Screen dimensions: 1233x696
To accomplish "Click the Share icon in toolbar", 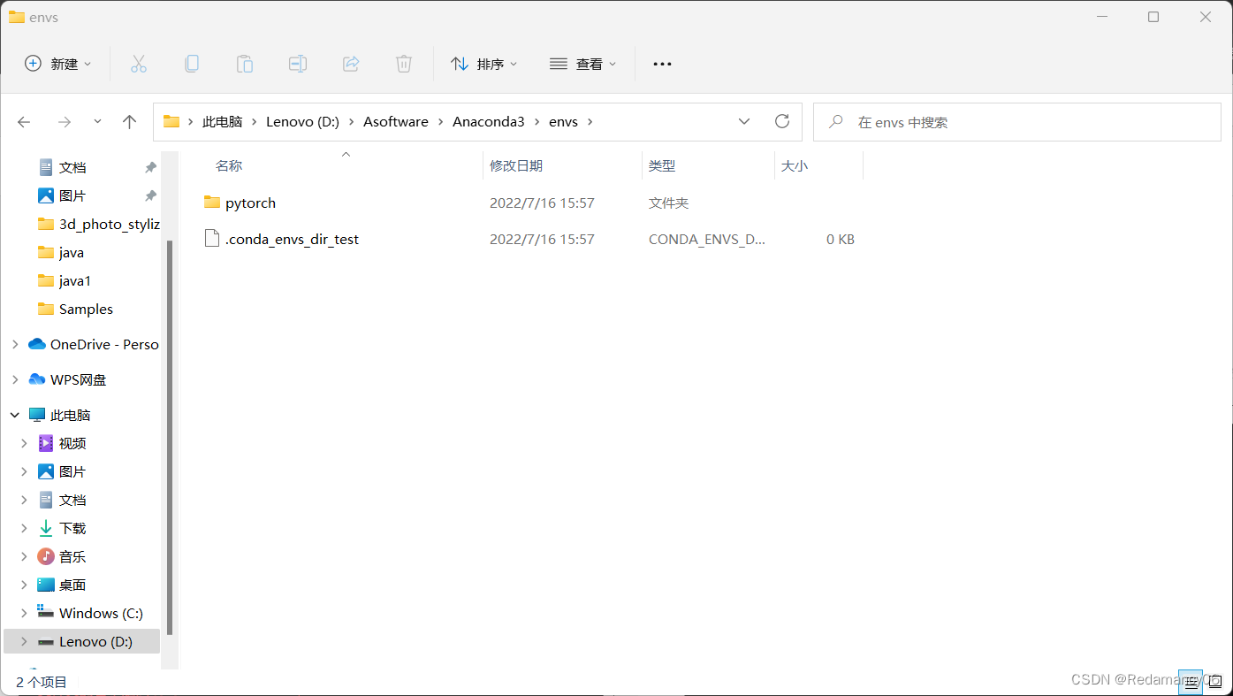I will (351, 64).
